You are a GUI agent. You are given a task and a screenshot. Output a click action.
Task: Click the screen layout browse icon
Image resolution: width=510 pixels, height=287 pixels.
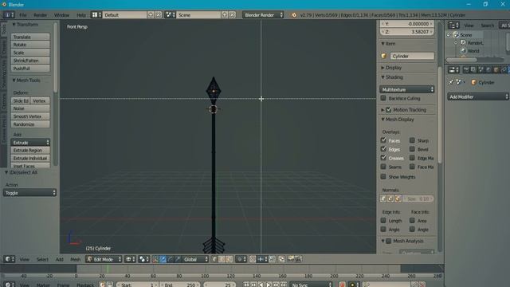(96, 15)
